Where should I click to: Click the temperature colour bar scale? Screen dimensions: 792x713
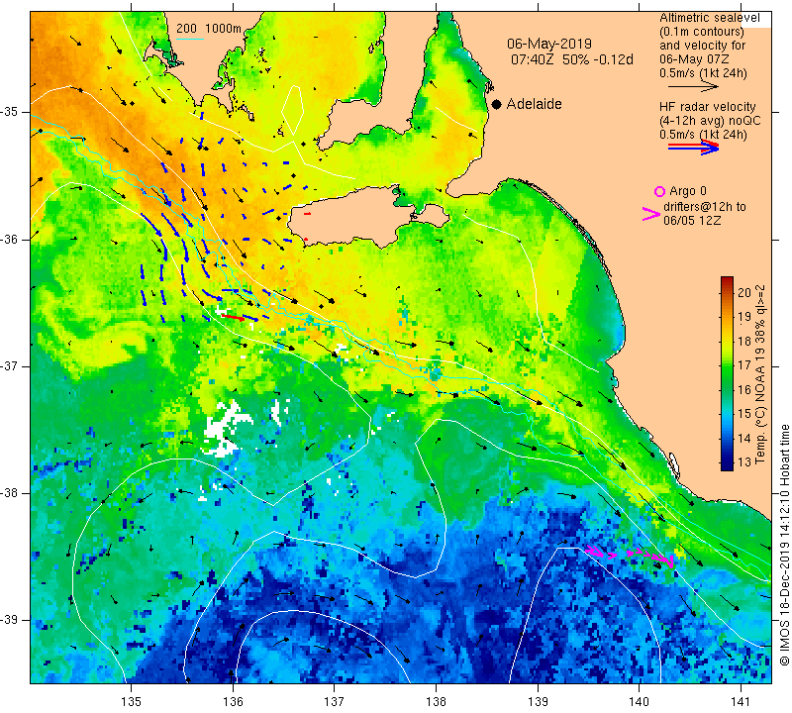pyautogui.click(x=727, y=373)
